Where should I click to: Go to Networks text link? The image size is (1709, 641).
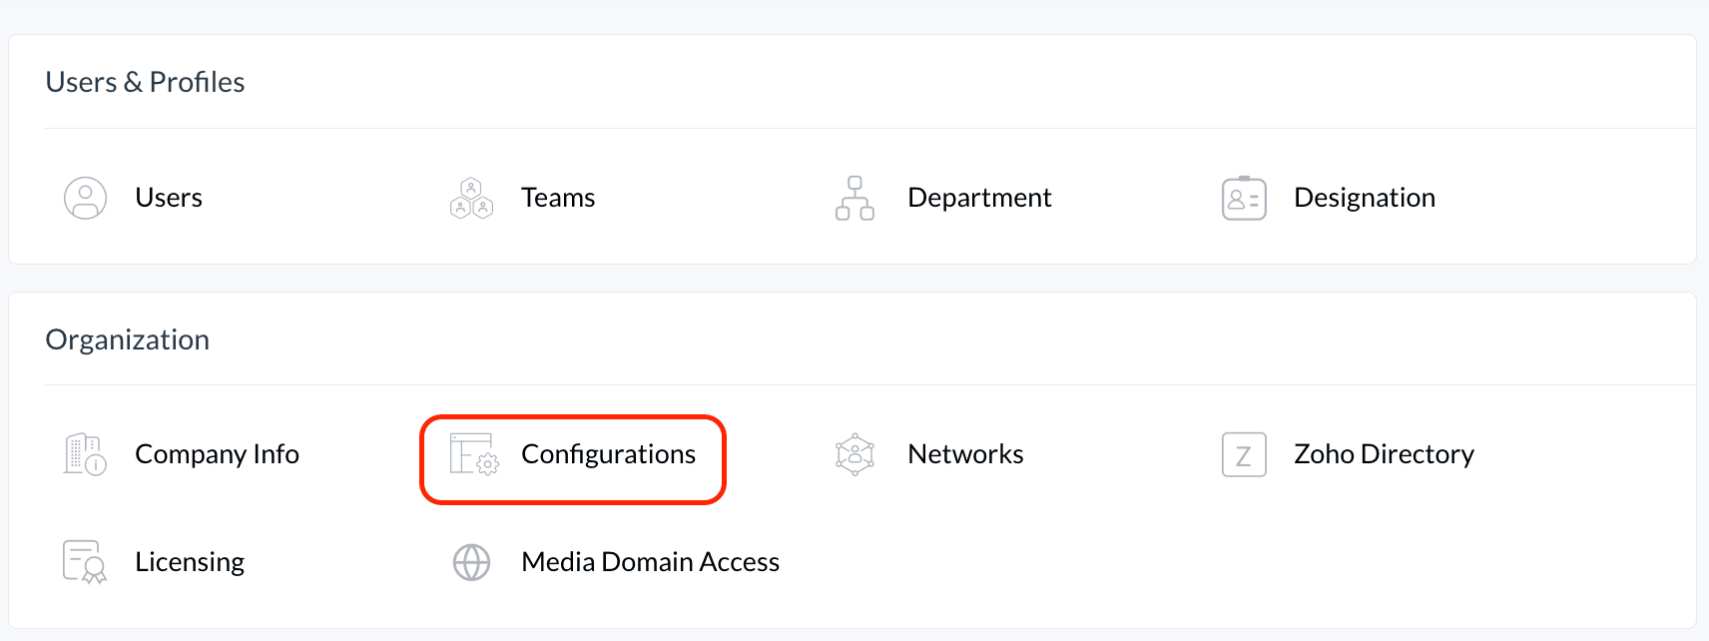(965, 454)
